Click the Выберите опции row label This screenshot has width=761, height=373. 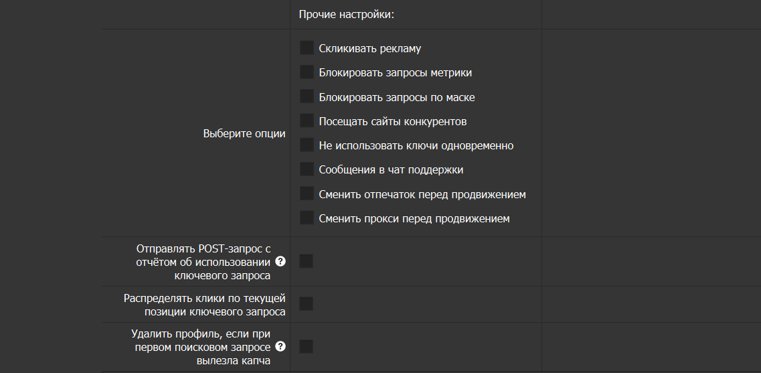244,134
